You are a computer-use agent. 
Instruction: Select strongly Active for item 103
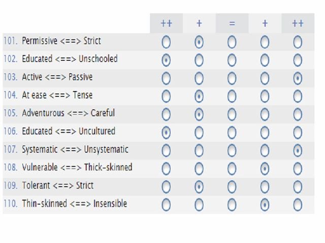point(166,78)
